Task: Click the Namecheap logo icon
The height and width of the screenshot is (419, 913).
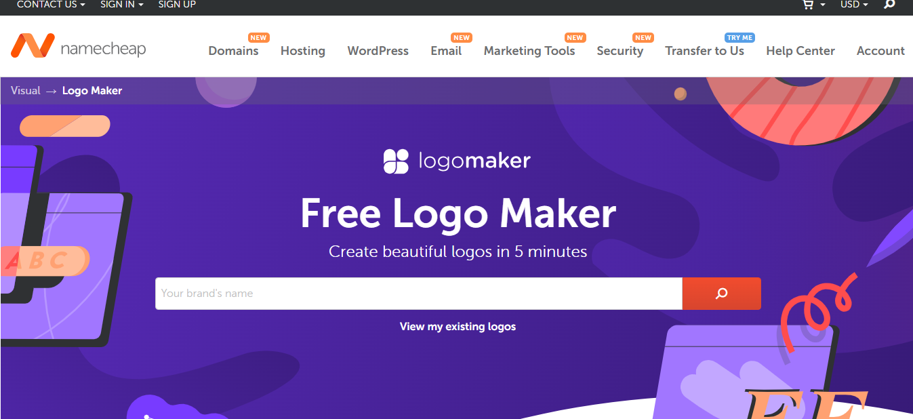Action: click(32, 45)
